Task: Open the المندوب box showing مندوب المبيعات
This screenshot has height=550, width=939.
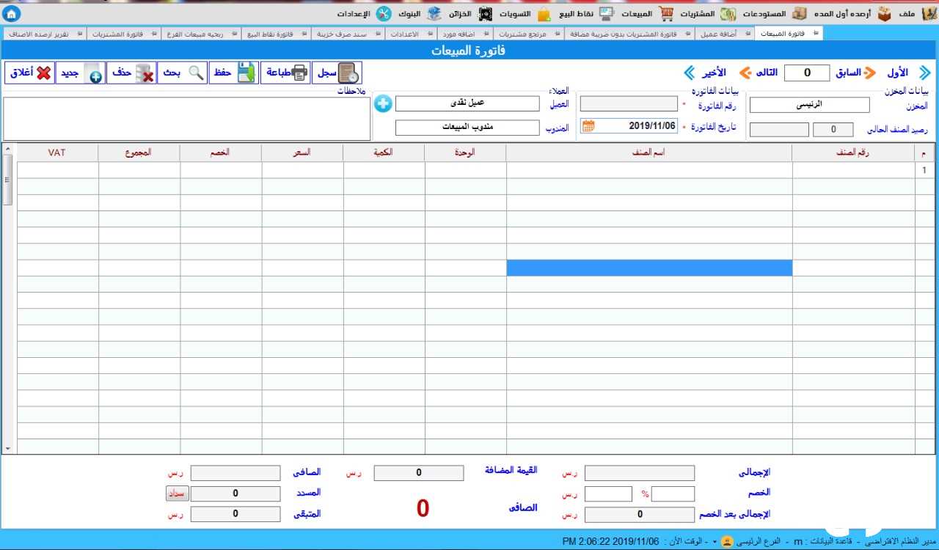Action: 467,127
